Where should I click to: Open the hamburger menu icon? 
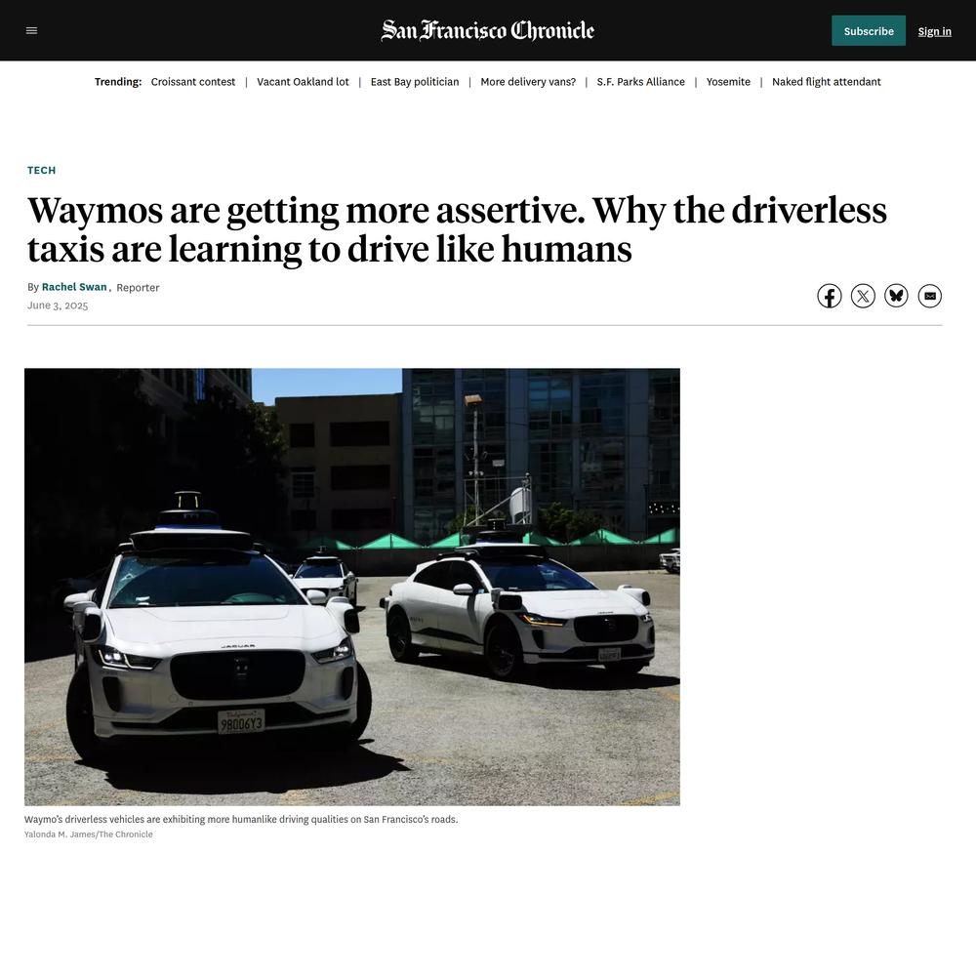click(32, 30)
